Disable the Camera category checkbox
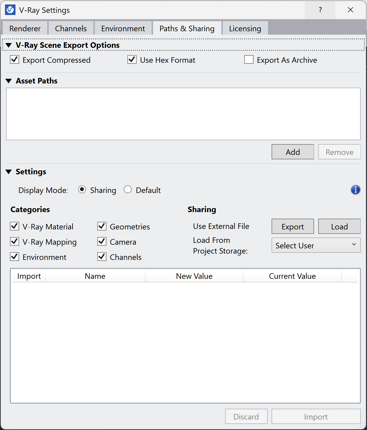Viewport: 367px width, 430px height. coord(102,242)
